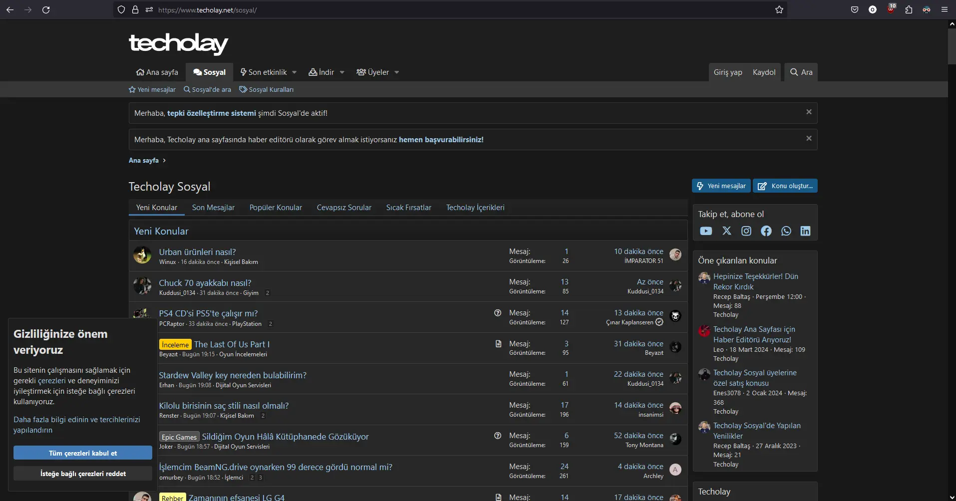Click the İnceleme prefix label
Image resolution: width=956 pixels, height=501 pixels.
[x=175, y=344]
